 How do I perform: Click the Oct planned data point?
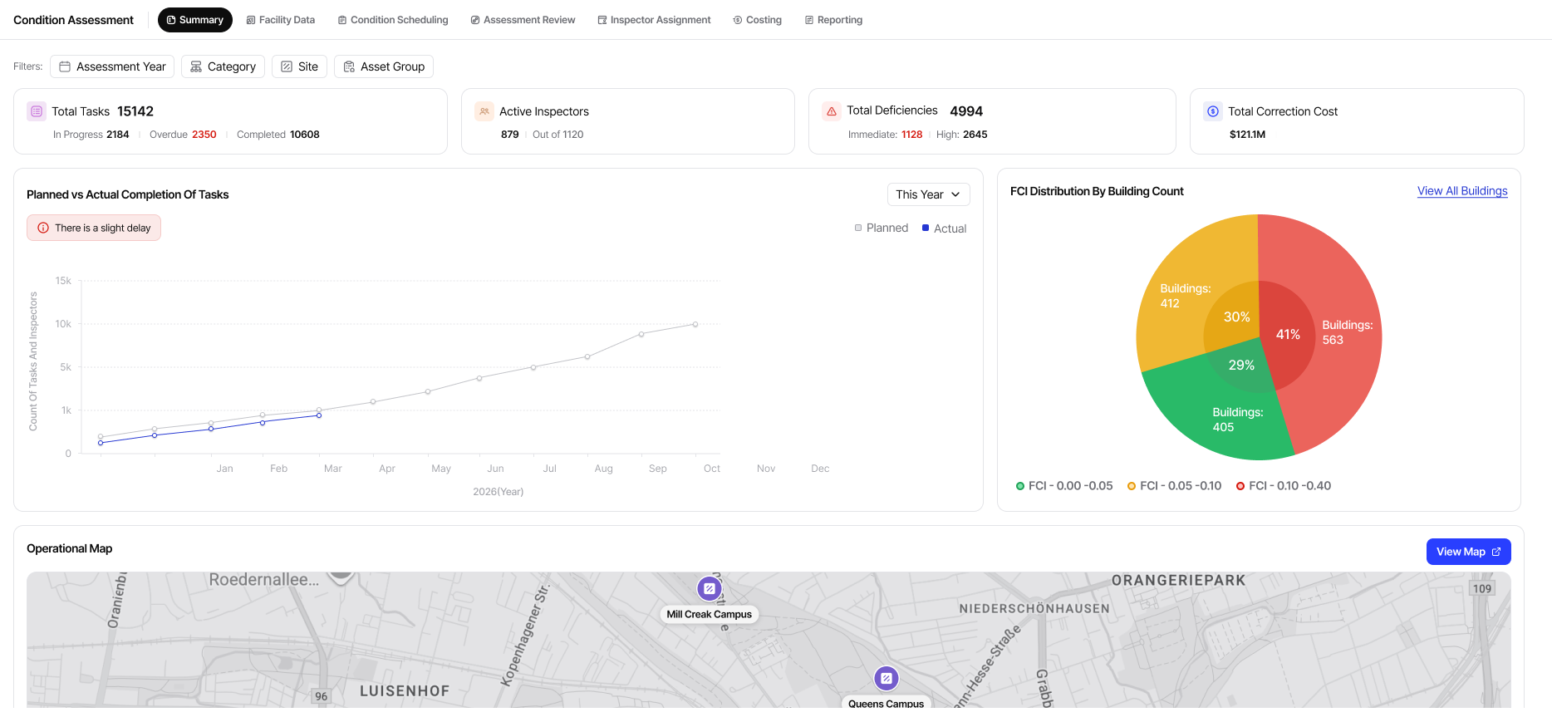[x=695, y=324]
